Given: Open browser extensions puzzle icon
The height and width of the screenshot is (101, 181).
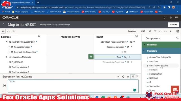Looking at the screenshot, I should [x=164, y=7].
